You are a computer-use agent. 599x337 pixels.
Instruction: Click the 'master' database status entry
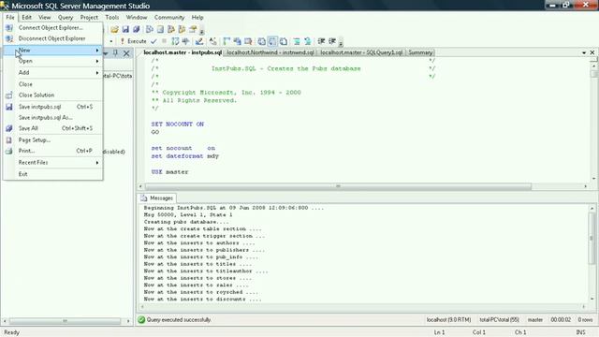(x=534, y=320)
